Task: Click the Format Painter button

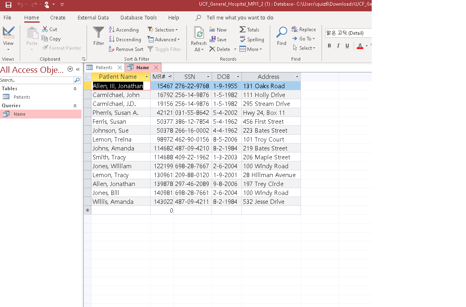Action: (61, 48)
